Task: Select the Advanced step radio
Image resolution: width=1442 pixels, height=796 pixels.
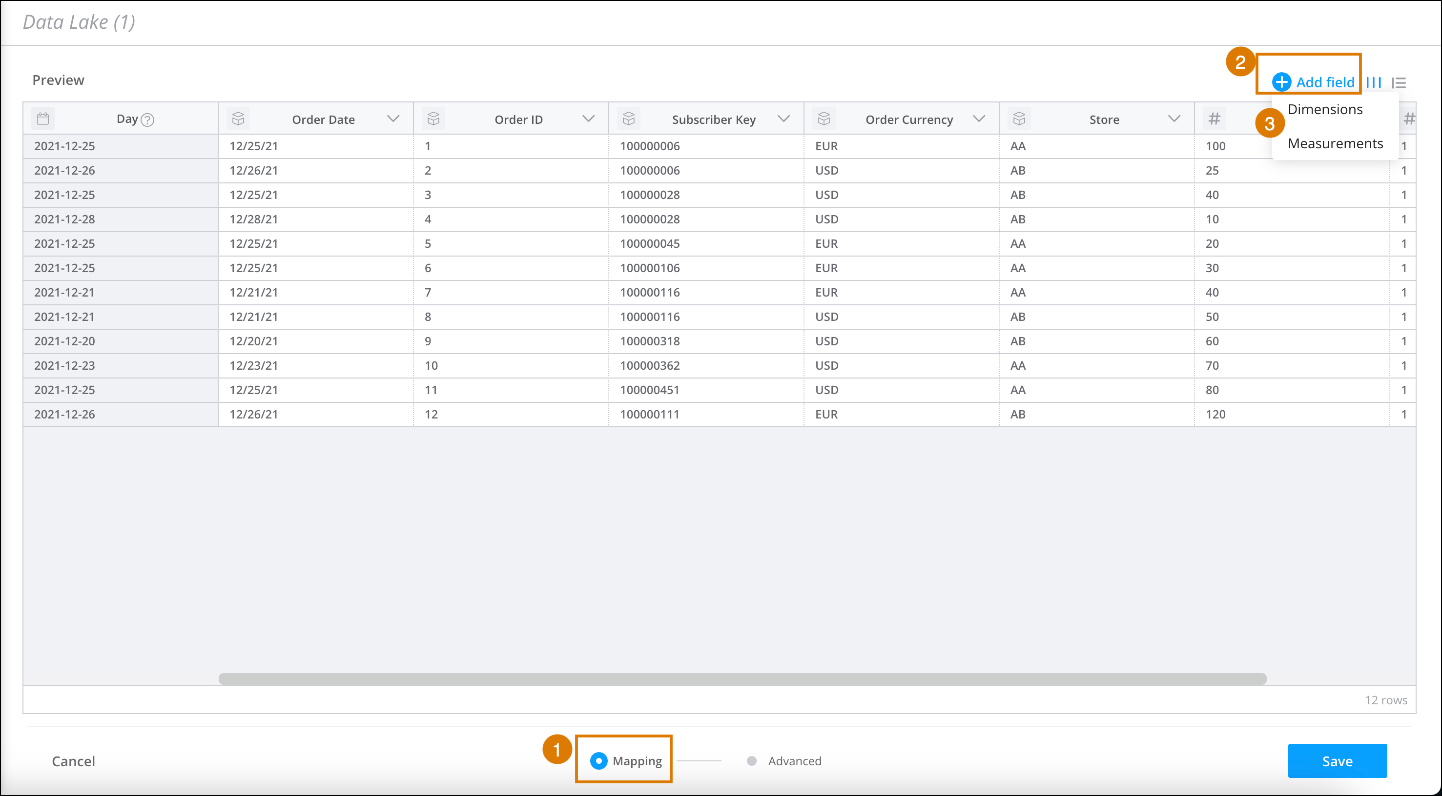Action: point(752,761)
